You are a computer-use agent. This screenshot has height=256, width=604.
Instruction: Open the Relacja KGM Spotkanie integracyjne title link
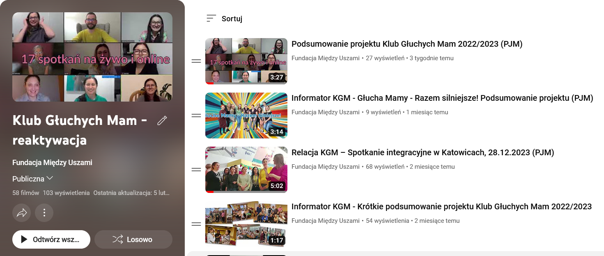(423, 153)
